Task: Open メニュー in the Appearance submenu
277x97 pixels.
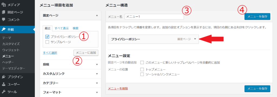Action: (8, 56)
